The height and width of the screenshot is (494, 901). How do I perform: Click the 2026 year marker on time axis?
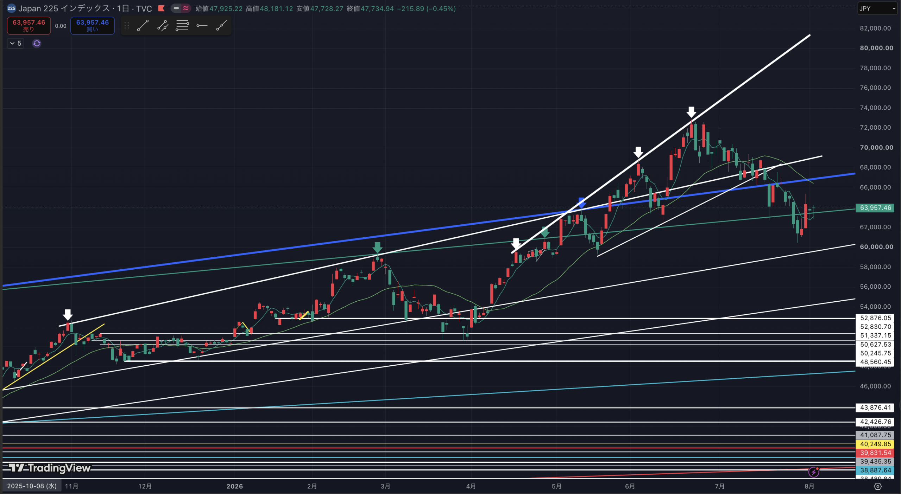pos(234,486)
